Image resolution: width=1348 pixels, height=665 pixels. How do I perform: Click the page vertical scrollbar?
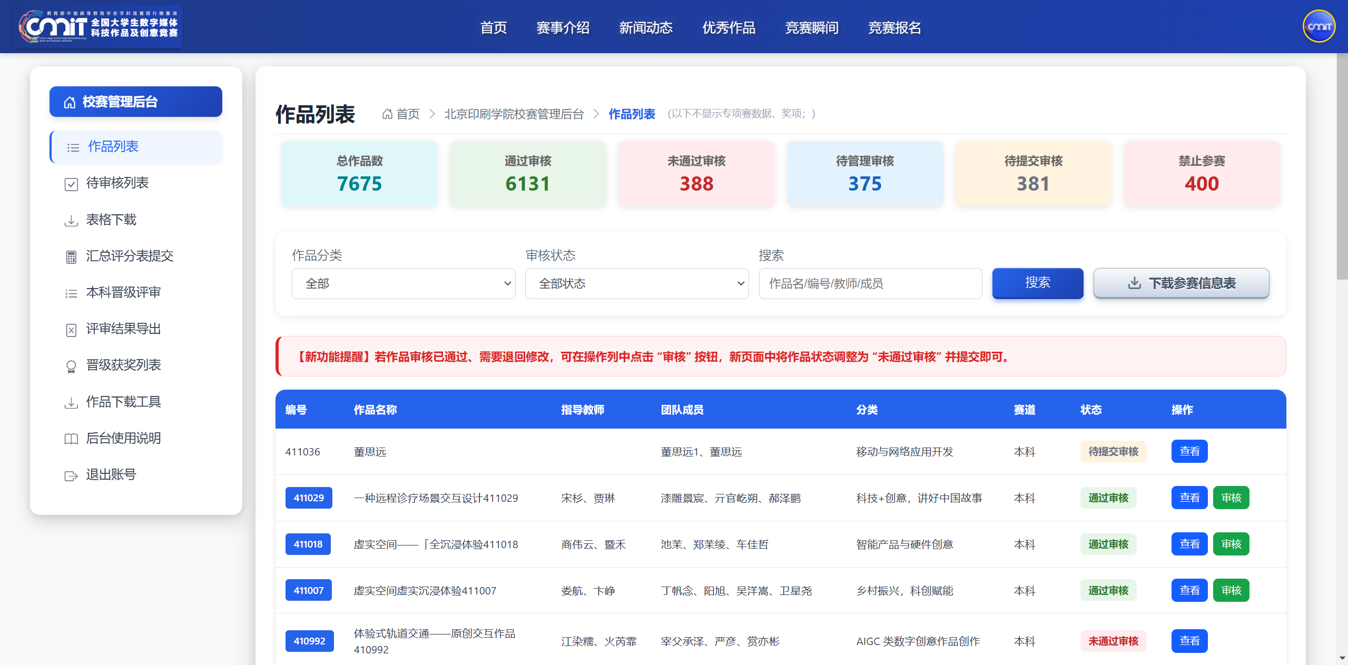click(x=1342, y=166)
